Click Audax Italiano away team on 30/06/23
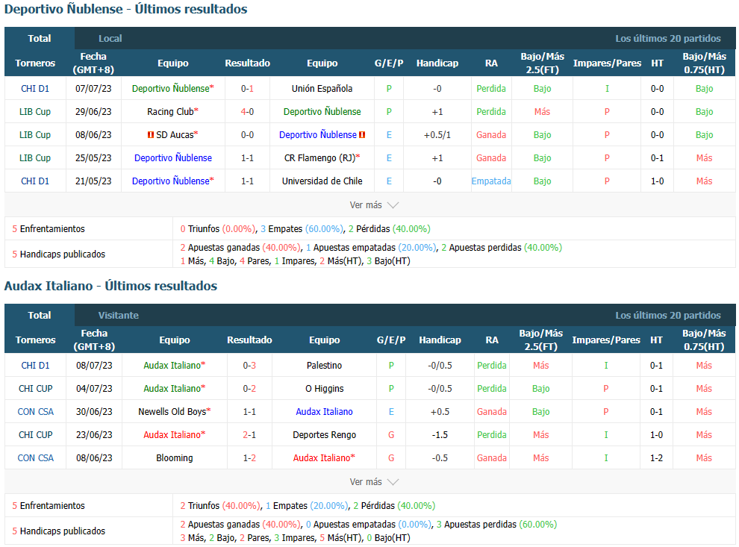 324,411
